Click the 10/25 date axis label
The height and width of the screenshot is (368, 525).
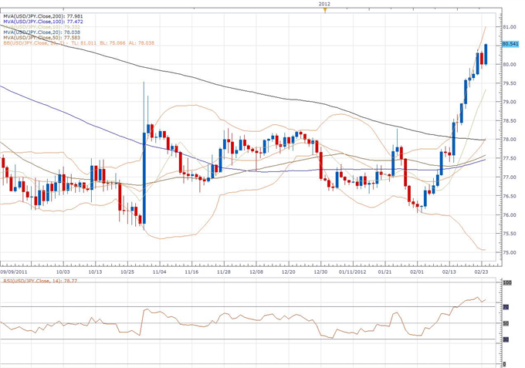pyautogui.click(x=127, y=272)
